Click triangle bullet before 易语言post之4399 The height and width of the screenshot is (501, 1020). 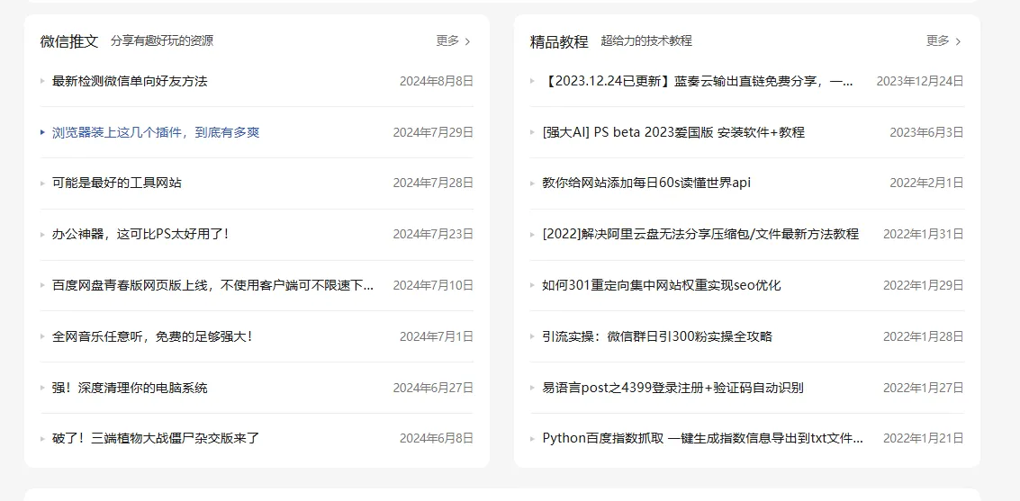(532, 388)
